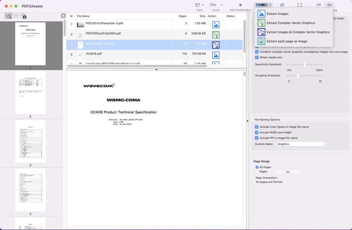Select the All Pages radio button
This screenshot has height=230, width=352.
tap(257, 167)
